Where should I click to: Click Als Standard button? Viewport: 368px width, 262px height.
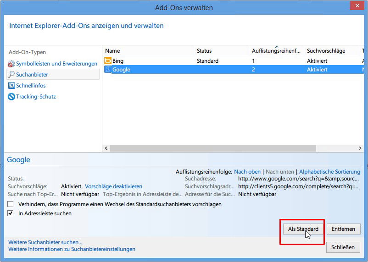click(x=303, y=229)
